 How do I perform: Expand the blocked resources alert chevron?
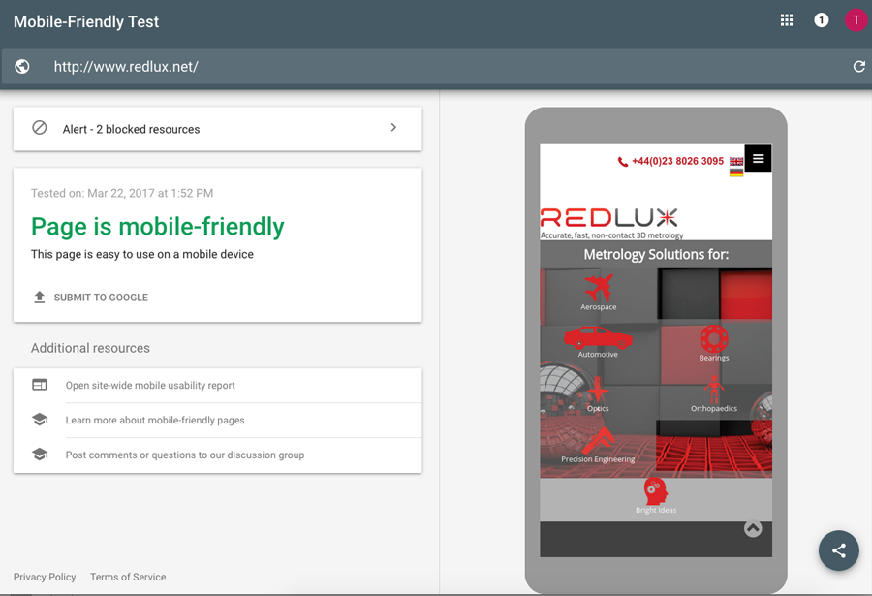pos(393,127)
